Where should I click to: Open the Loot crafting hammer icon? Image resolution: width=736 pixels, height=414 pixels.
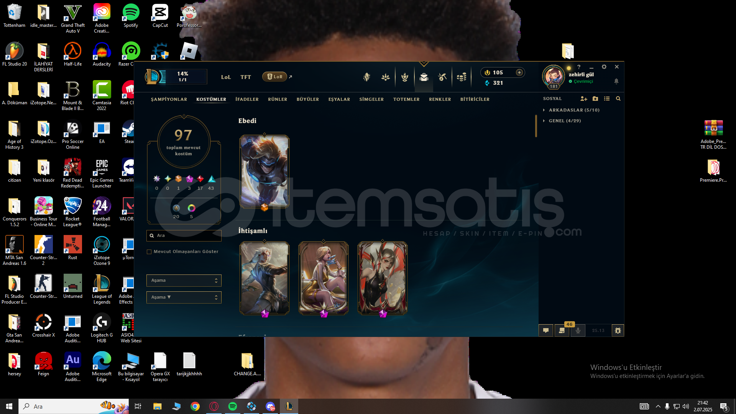coord(442,77)
